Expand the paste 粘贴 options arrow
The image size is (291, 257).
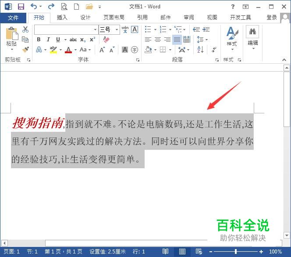(12, 50)
